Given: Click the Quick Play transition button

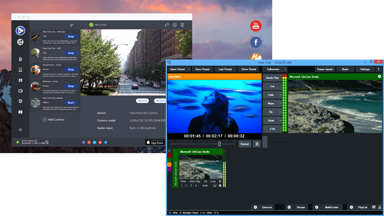Looking at the screenshot, I should coord(272,78).
